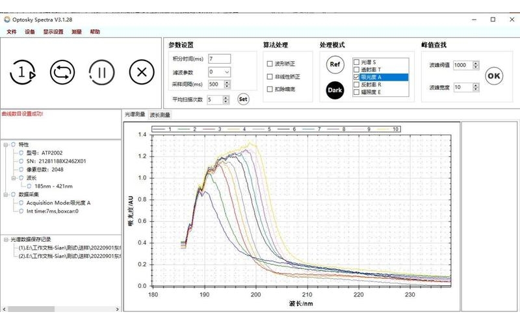Start a single scan acquisition

[22, 72]
